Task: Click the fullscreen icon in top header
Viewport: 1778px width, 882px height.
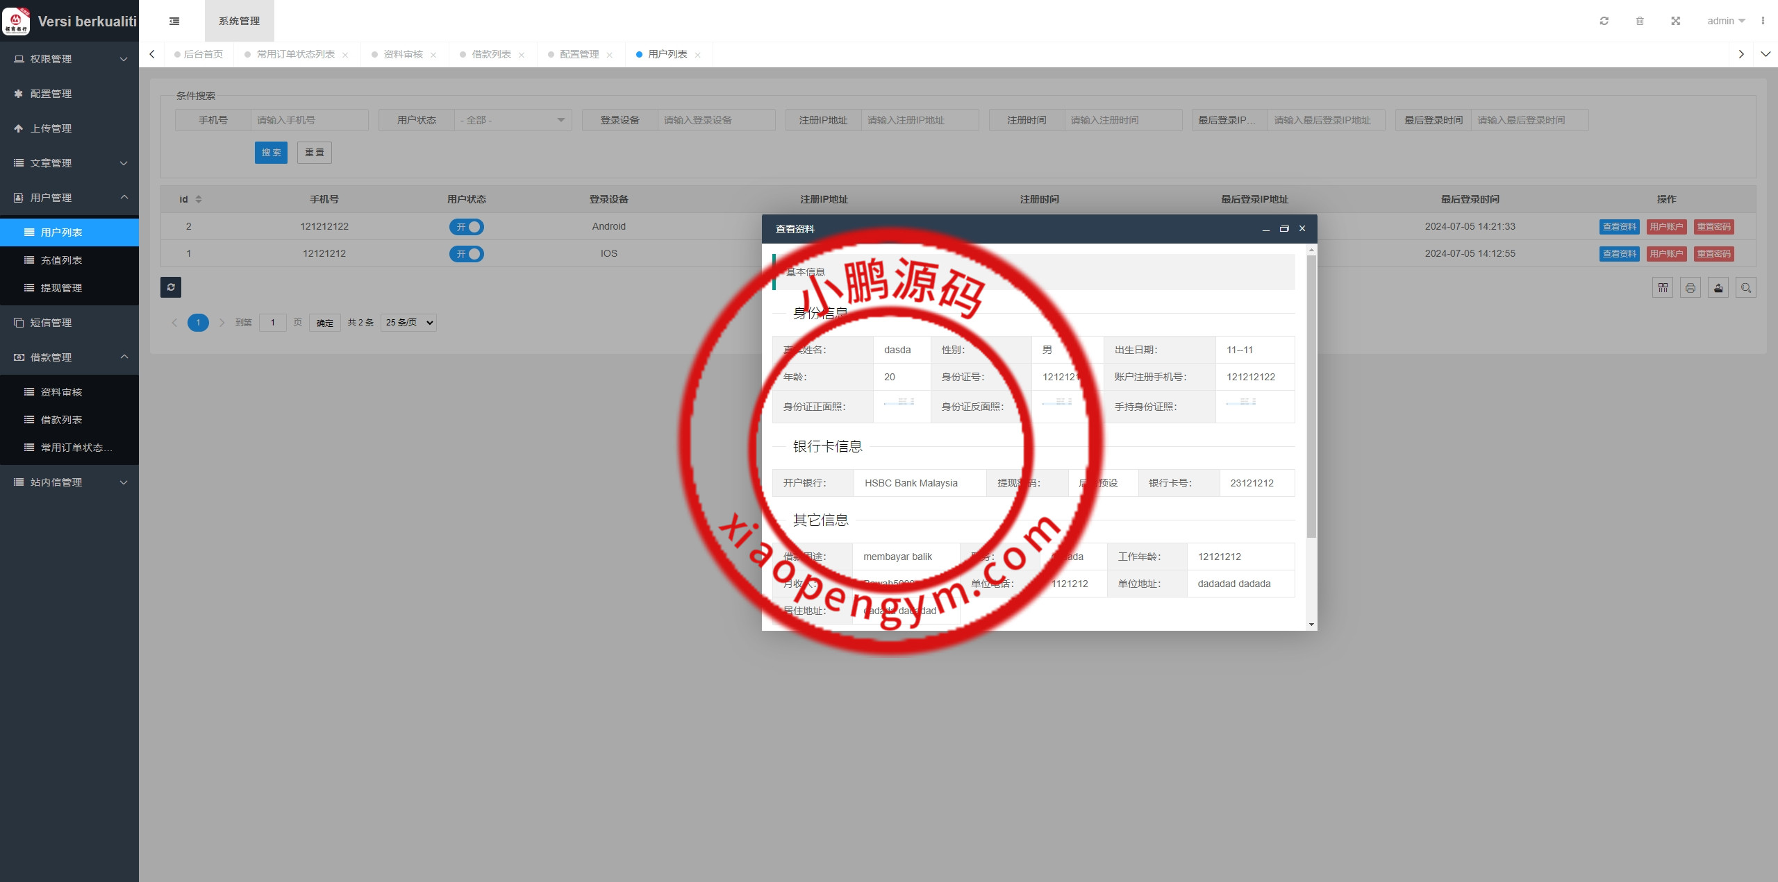Action: 1675,21
